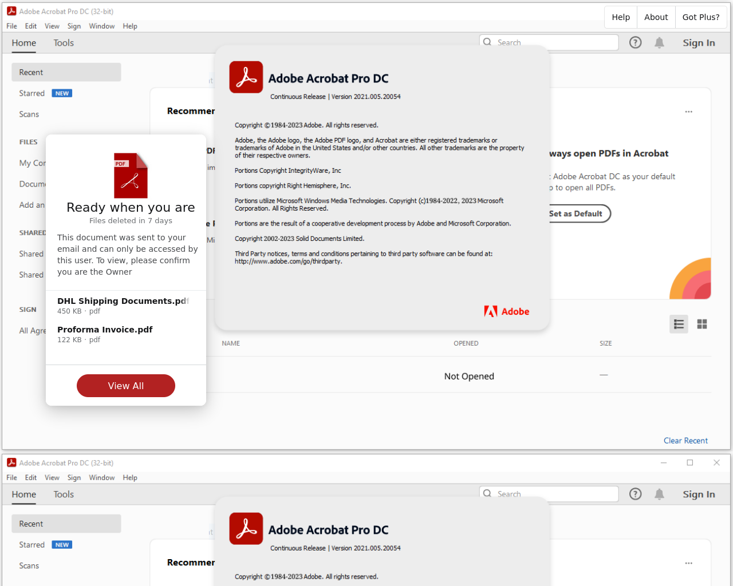
Task: Select Scans in top window sidebar
Action: point(29,114)
